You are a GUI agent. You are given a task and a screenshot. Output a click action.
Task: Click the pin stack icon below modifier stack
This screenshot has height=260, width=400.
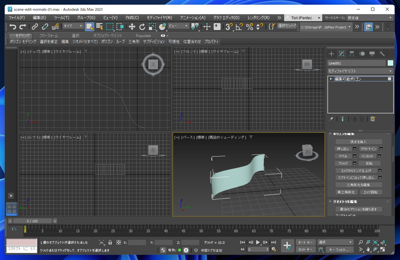point(331,119)
